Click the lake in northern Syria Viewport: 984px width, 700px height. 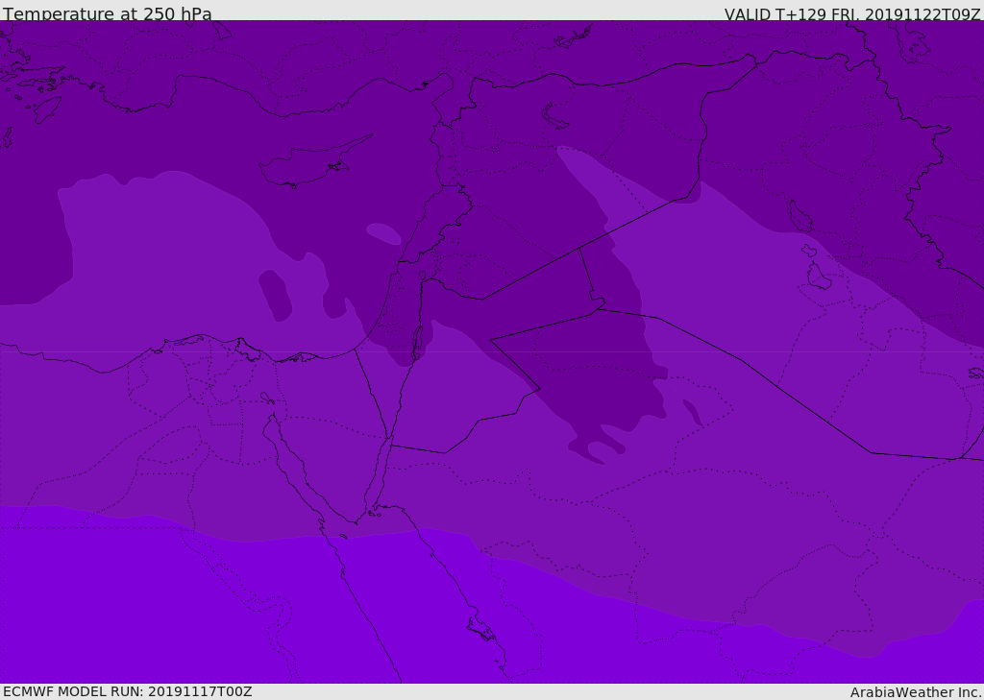pos(555,115)
